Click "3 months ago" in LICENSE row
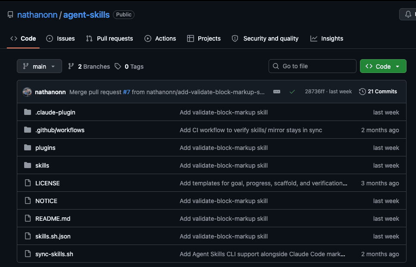The height and width of the screenshot is (267, 416). click(x=380, y=183)
